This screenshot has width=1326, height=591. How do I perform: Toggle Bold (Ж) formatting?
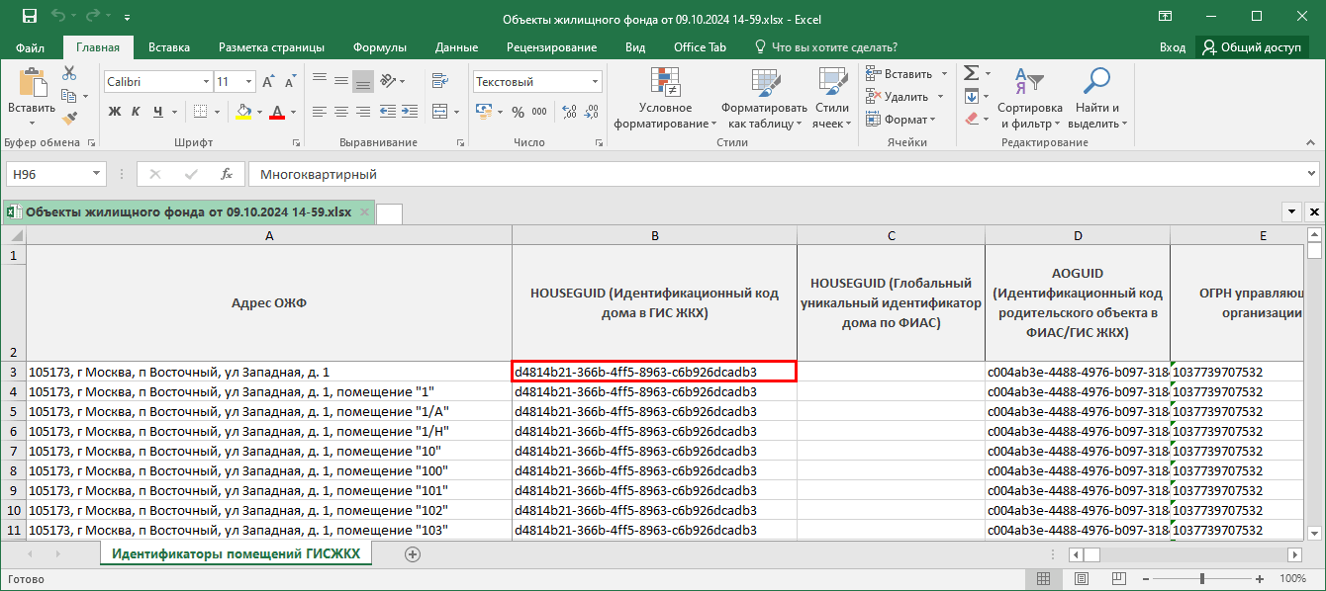coord(114,112)
